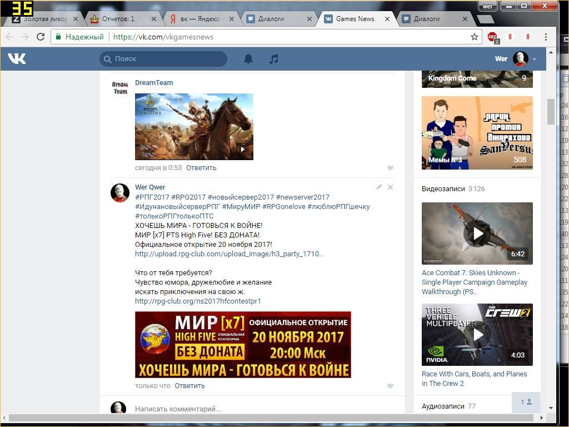Open hashtag #РПГ2017
The image size is (569, 427).
pos(152,197)
